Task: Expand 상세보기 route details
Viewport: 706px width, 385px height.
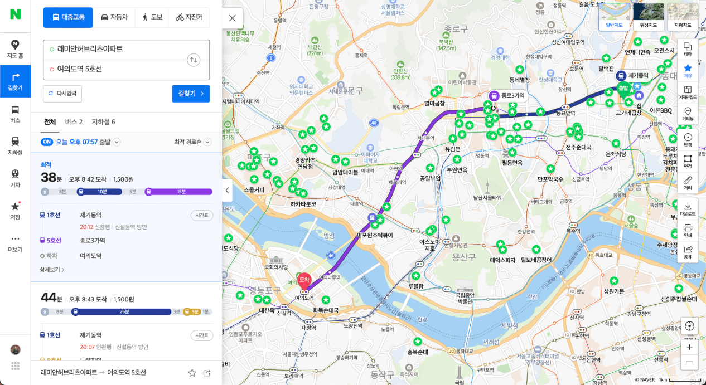Action: click(52, 270)
